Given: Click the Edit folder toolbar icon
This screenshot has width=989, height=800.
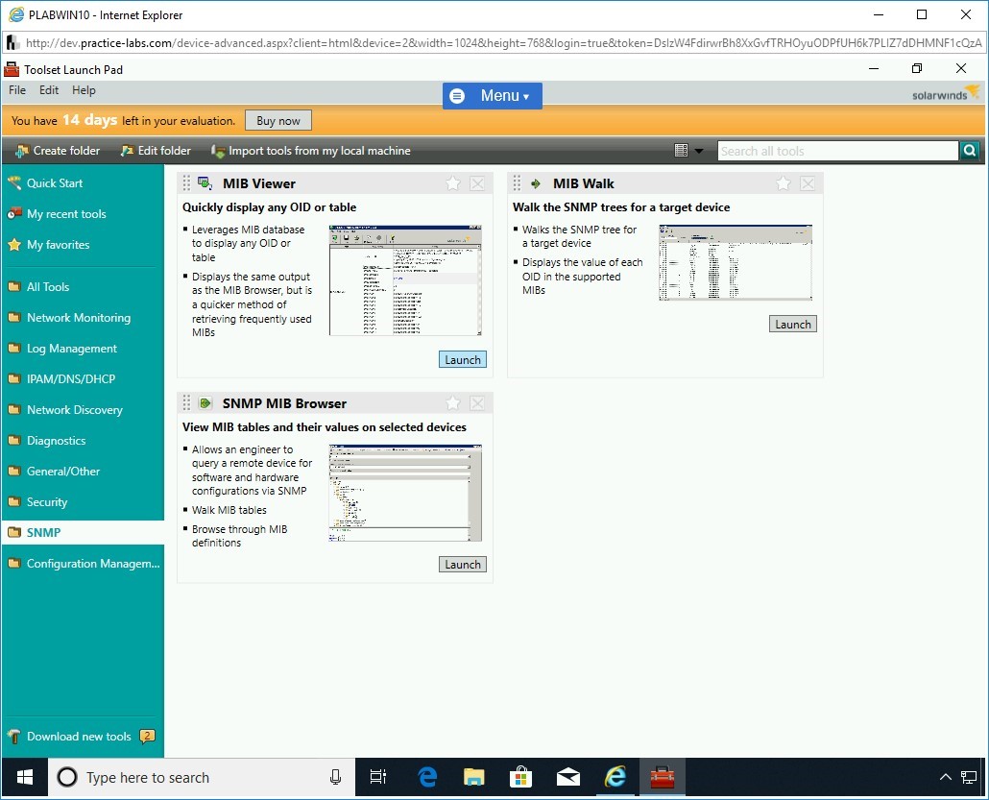Looking at the screenshot, I should pos(127,151).
